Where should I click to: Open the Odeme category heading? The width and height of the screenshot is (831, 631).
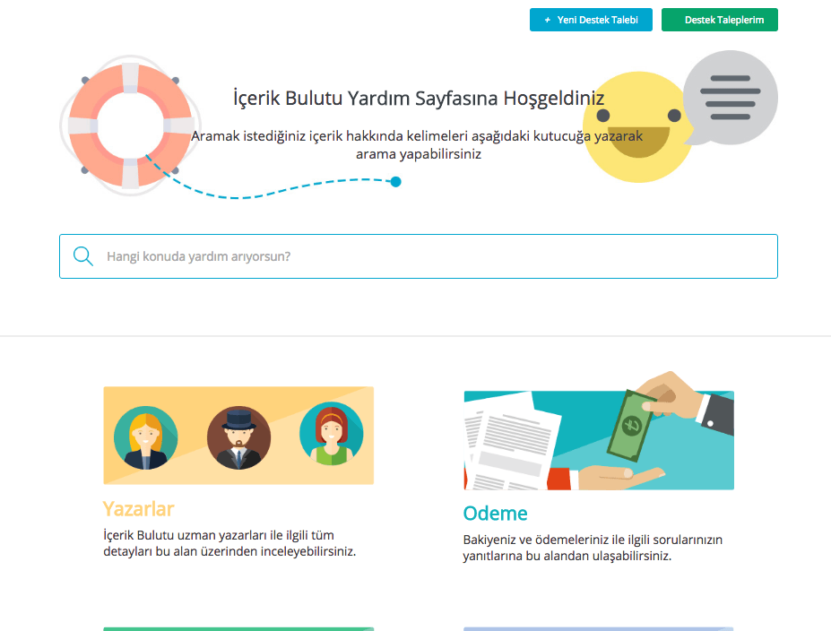495,514
